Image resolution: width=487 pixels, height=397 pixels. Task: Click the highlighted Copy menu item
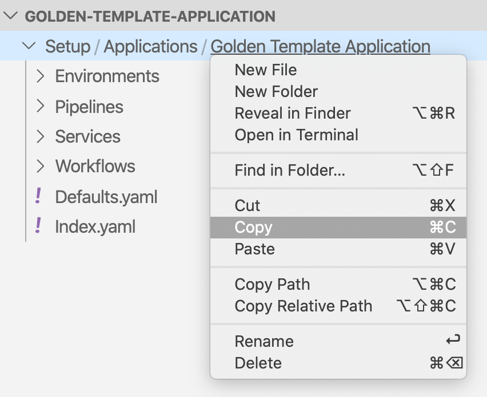click(x=338, y=227)
